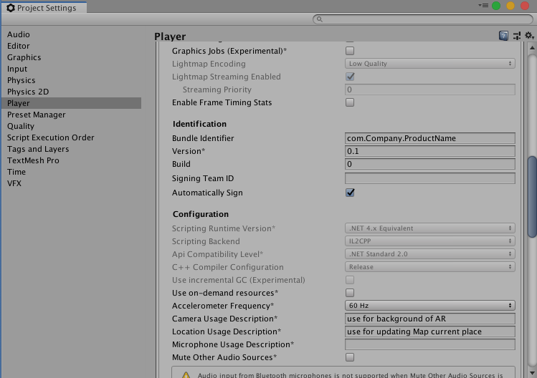537x378 pixels.
Task: Click the search magnifier icon
Action: 319,19
